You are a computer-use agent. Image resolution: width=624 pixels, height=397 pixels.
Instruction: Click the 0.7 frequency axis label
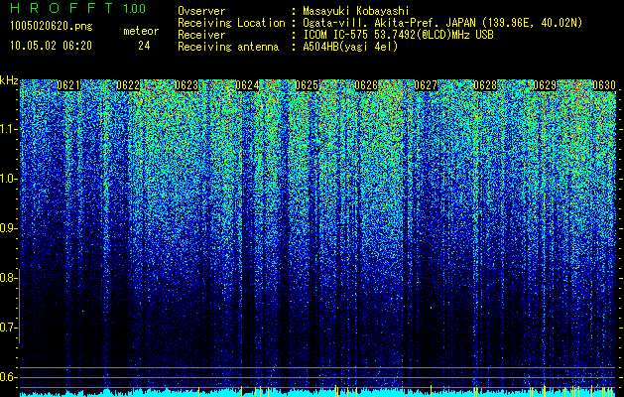click(8, 328)
